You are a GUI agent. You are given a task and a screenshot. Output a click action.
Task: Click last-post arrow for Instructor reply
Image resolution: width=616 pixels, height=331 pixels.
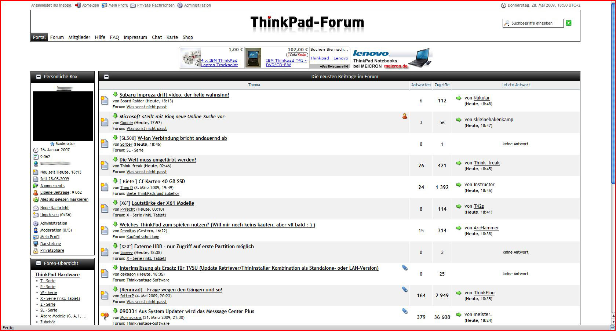point(459,185)
